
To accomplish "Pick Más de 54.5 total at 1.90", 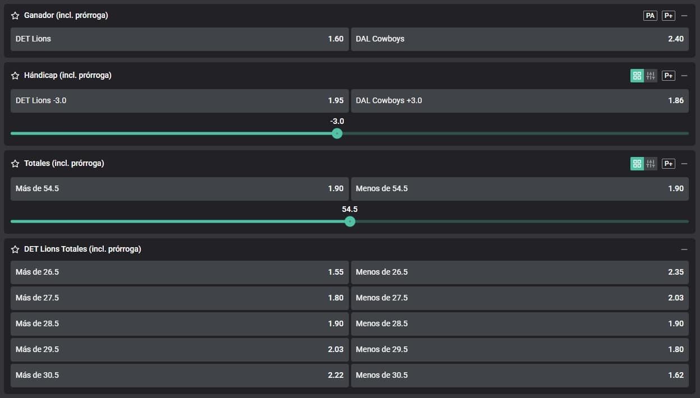I will [179, 189].
